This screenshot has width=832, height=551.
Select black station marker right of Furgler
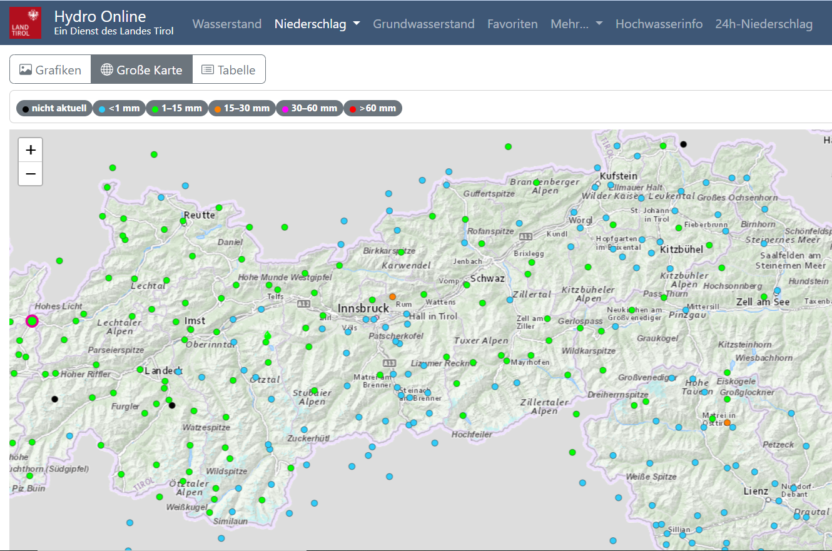pos(172,405)
